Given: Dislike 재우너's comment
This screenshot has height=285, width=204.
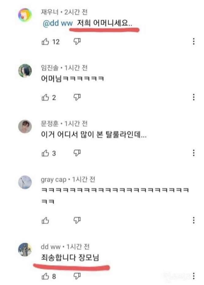Looking at the screenshot, I should [77, 42].
